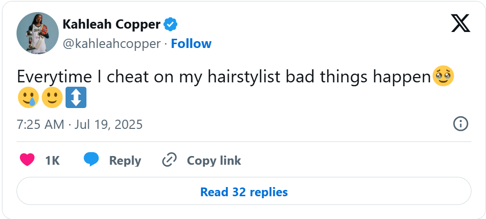Click the blue reply speech bubble icon
486x219 pixels.
coord(91,160)
